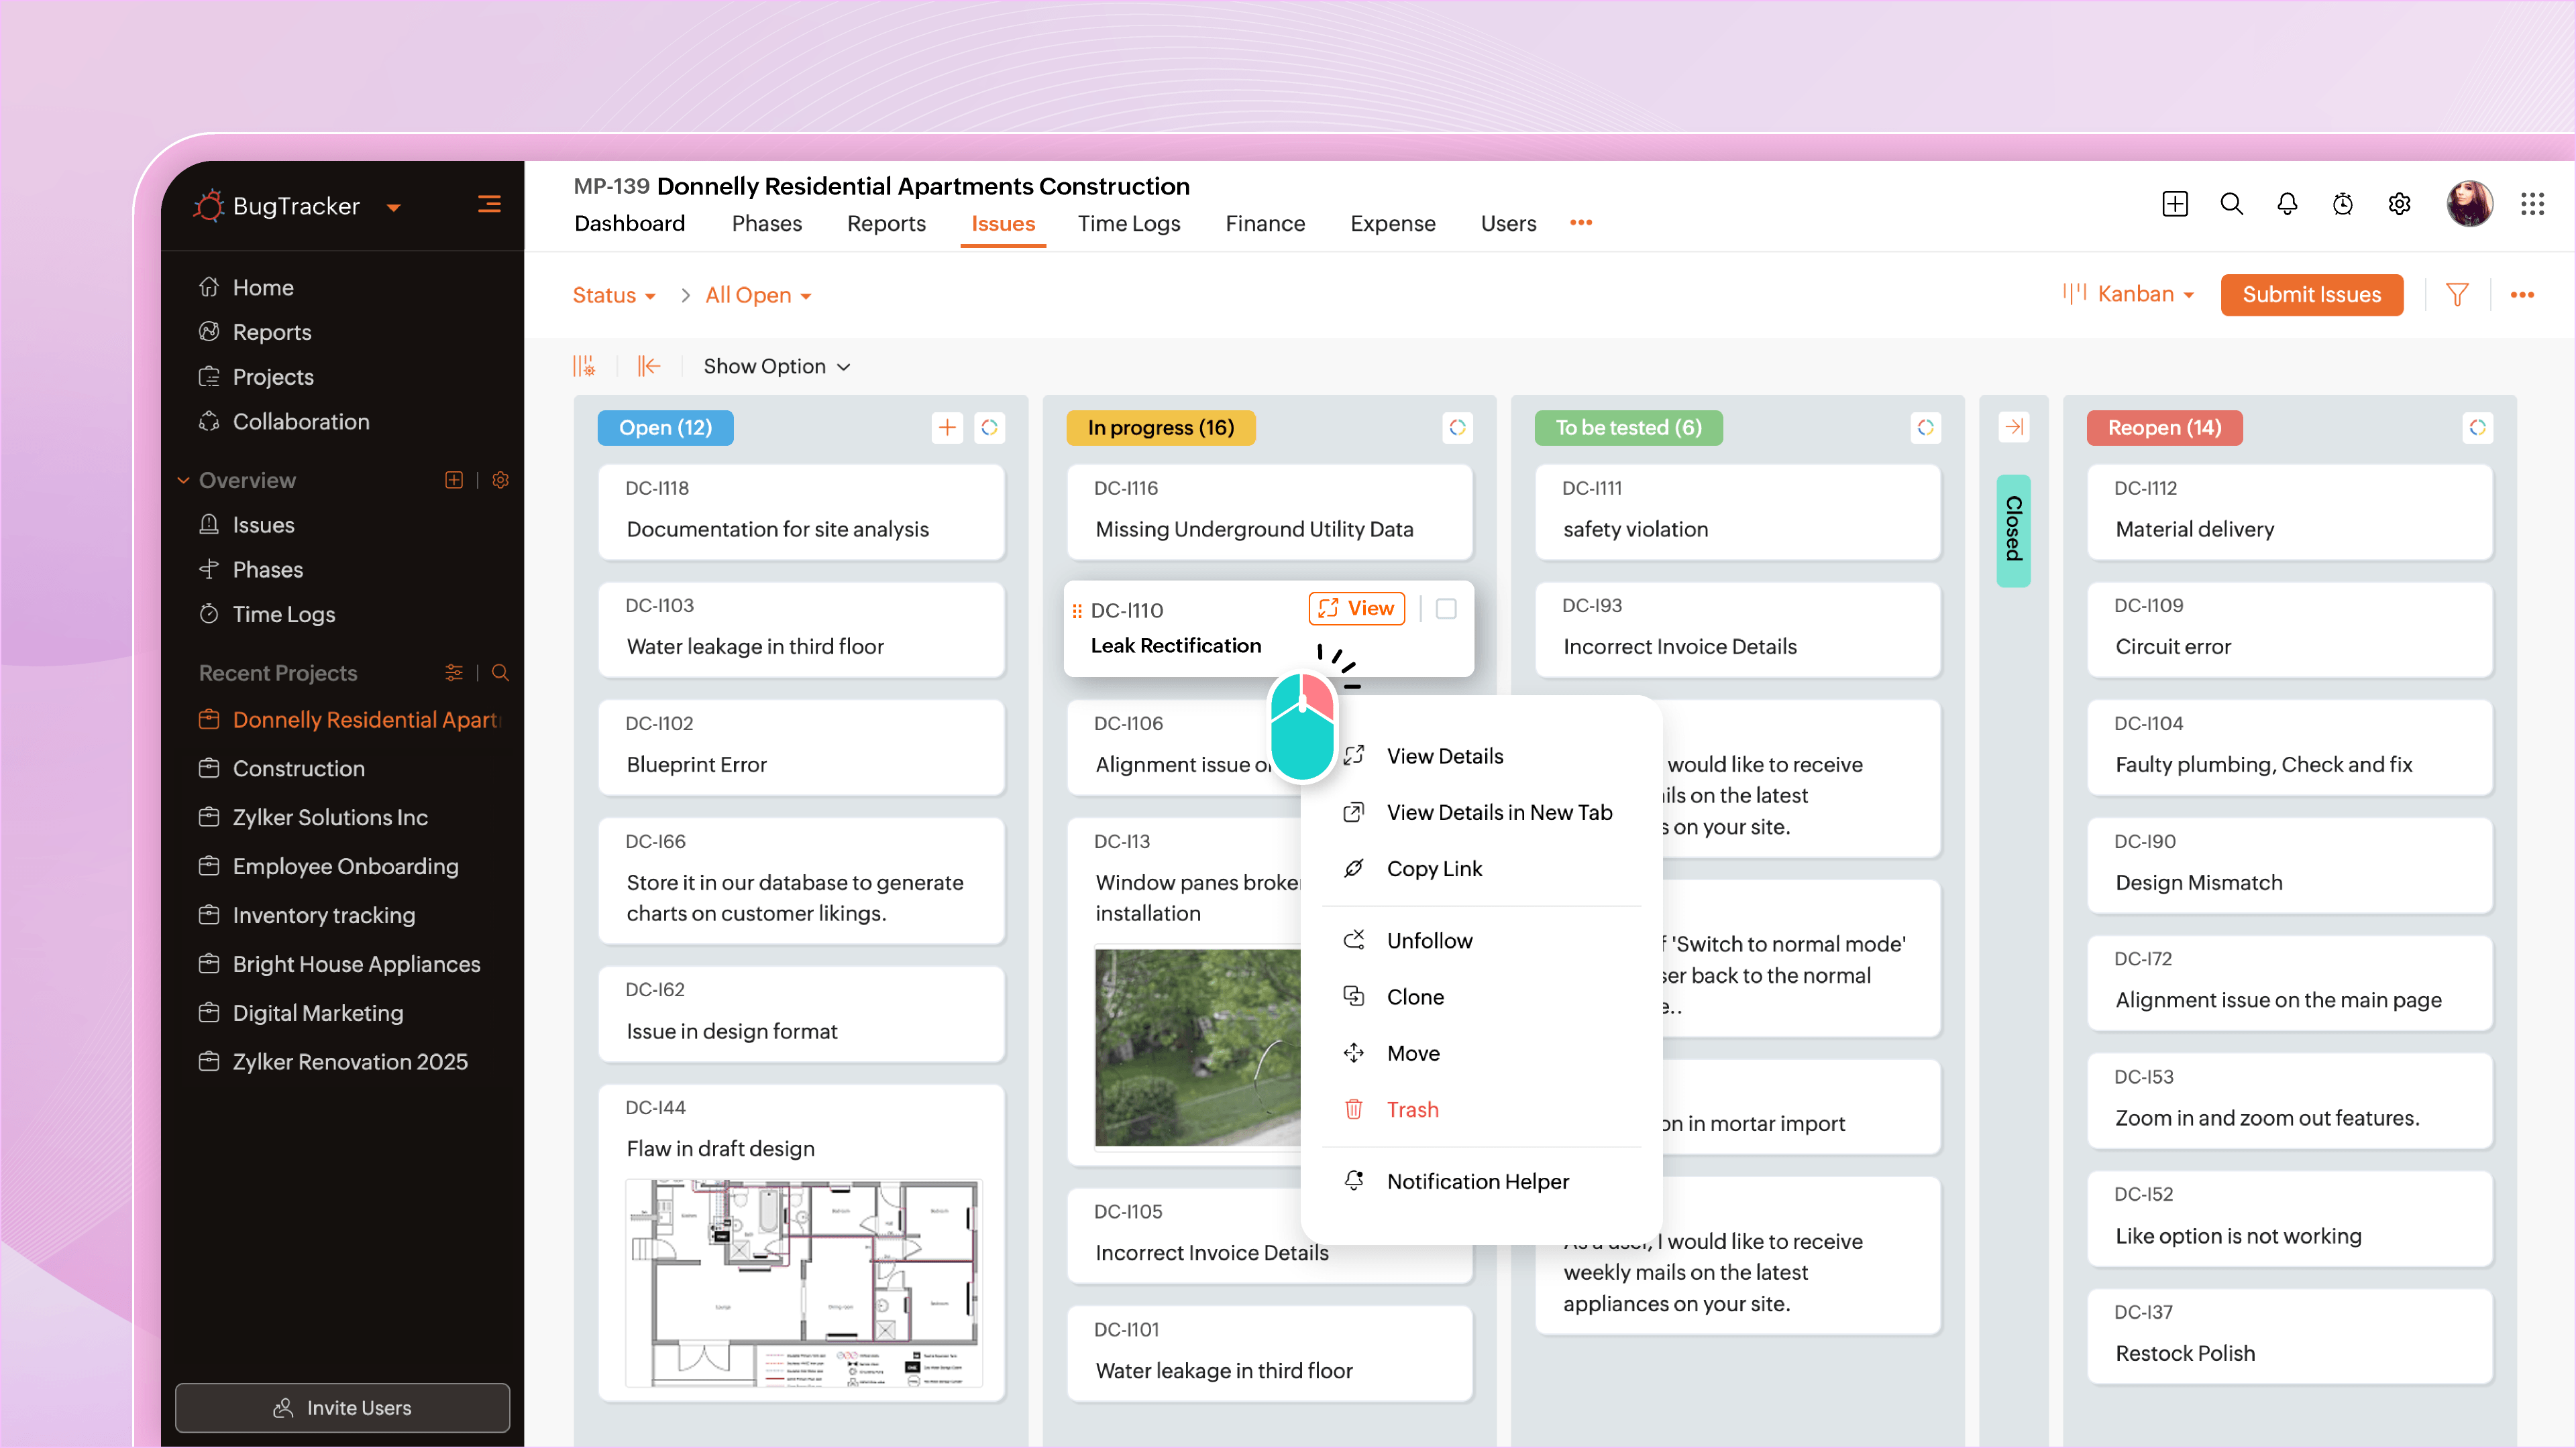Click the filter funnel icon

(x=2457, y=295)
